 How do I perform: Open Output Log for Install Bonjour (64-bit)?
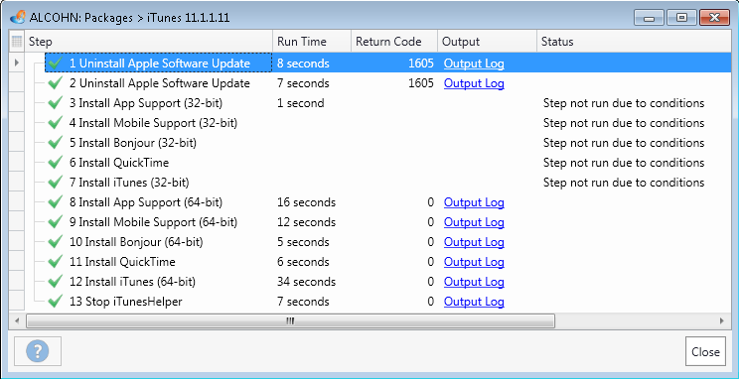[474, 242]
